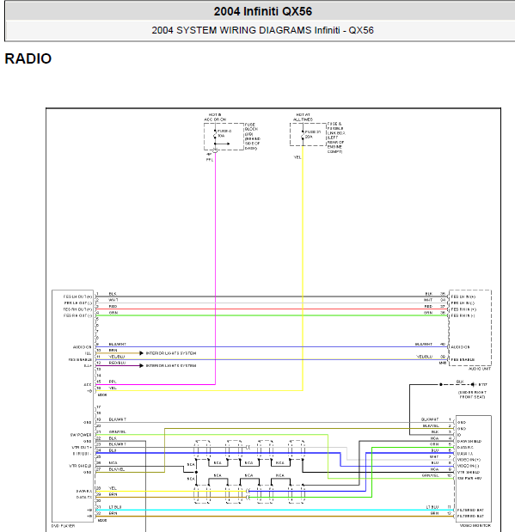Click 'VIDEO IN (+)' label on video monitor
515x532 pixels.
point(469,460)
